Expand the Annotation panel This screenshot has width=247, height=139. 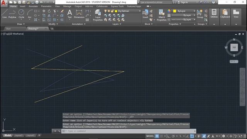point(79,24)
